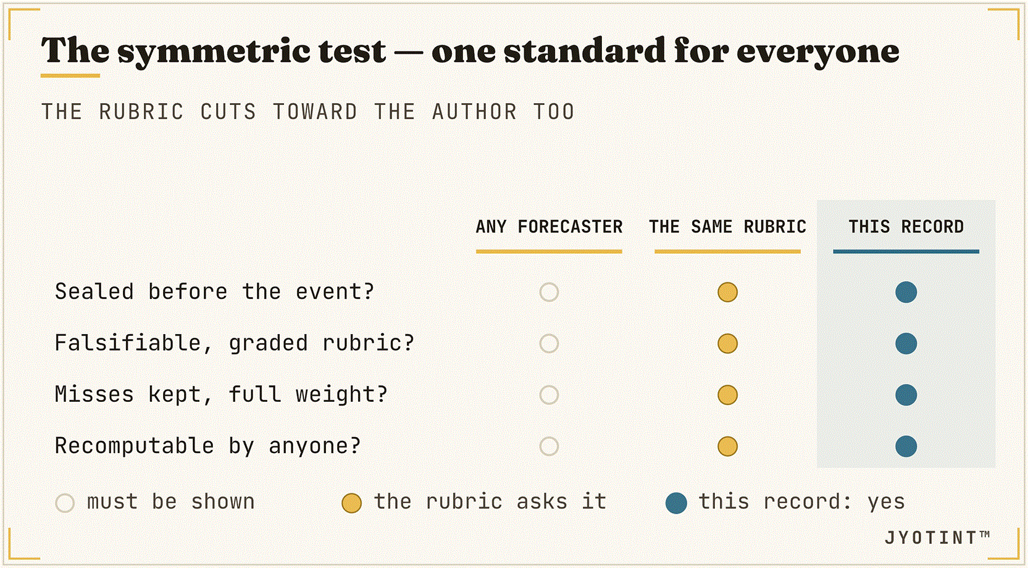Click the empty circle in Recomputable by anyone row
Viewport: 1028px width, 568px height.
[549, 446]
